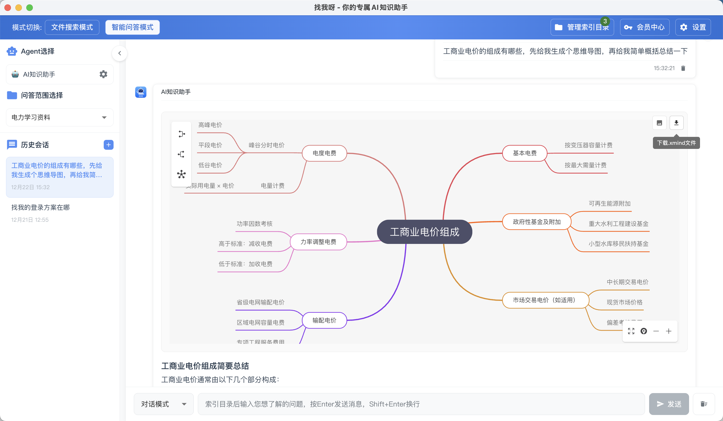Zoom in on the mind map

[669, 331]
